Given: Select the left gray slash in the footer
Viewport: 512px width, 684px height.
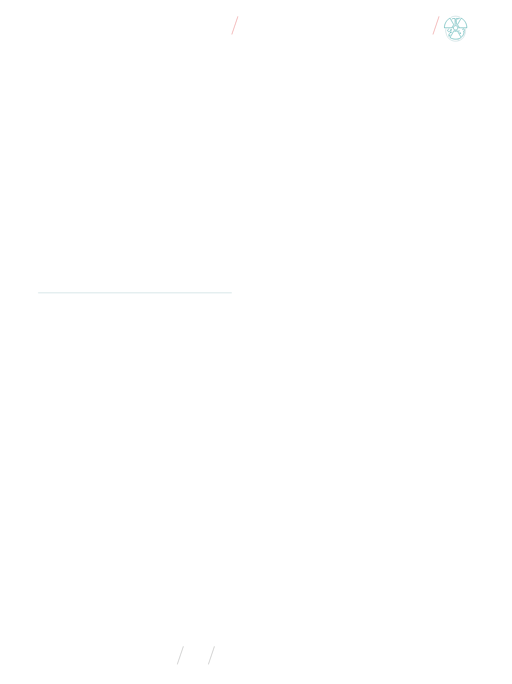Looking at the screenshot, I should pyautogui.click(x=180, y=655).
